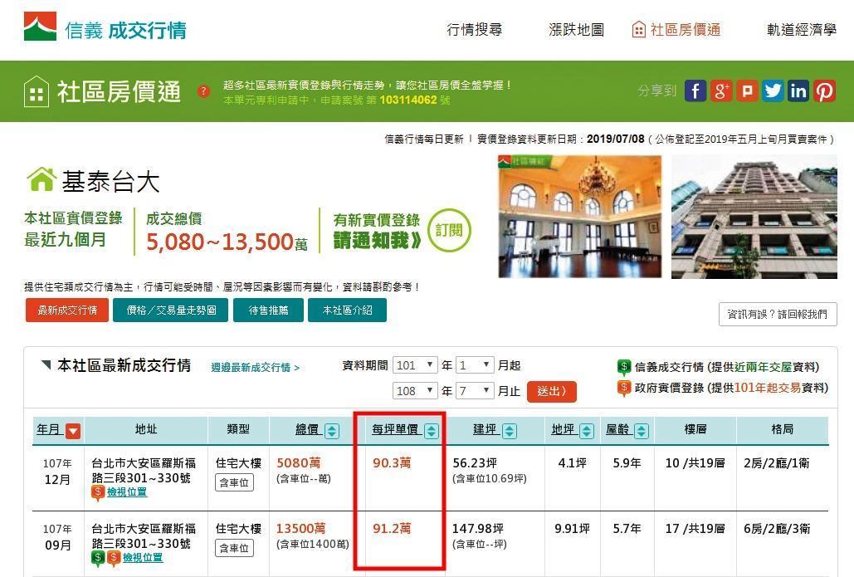The height and width of the screenshot is (577, 854).
Task: Click the 含車位 tag in the 107年09月 row
Action: [x=234, y=548]
